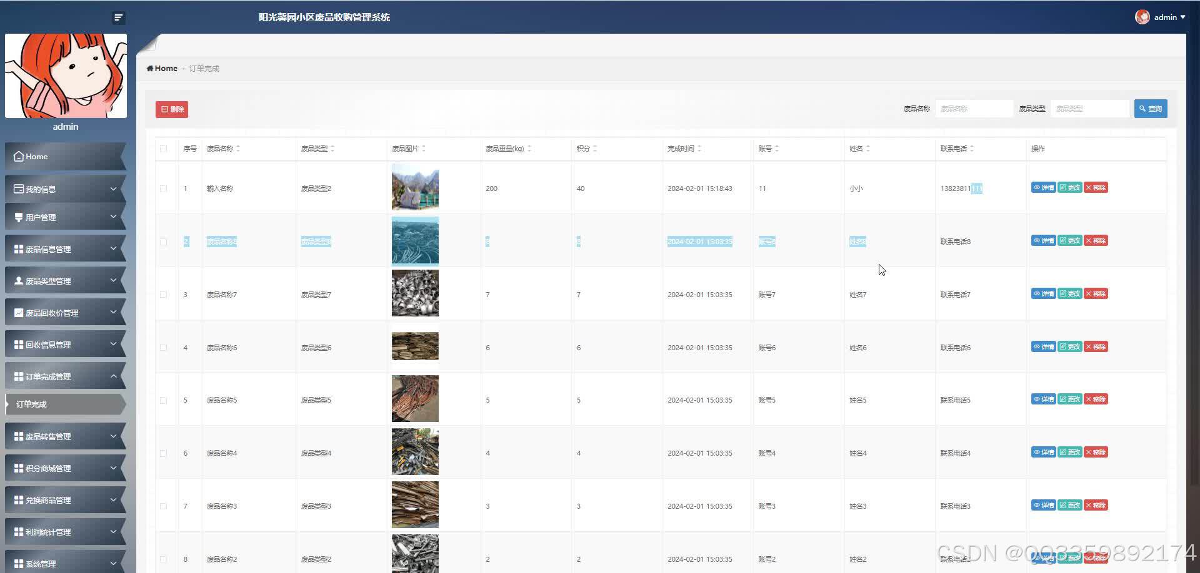Toggle the select-all header checkbox
The image size is (1200, 573).
point(164,149)
